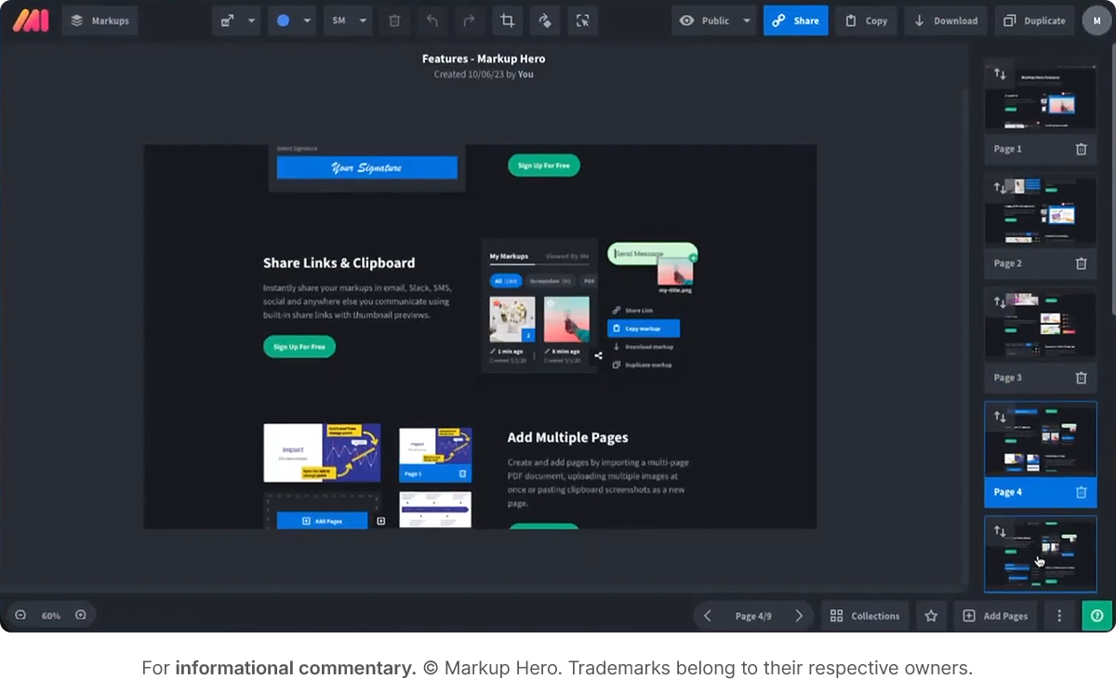Open the green help button
The height and width of the screenshot is (679, 1116).
(x=1096, y=616)
